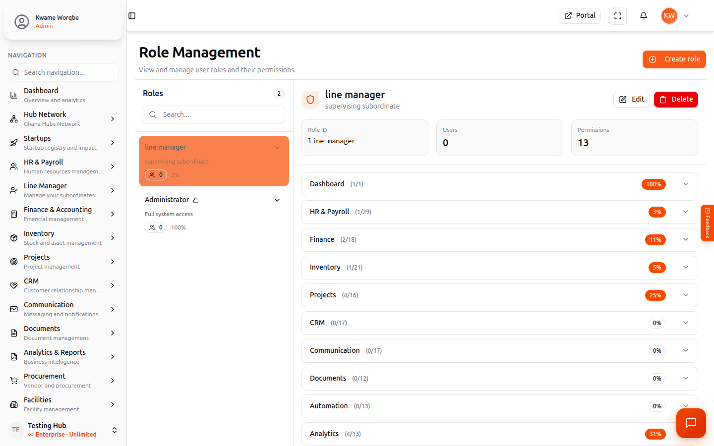Toggle the sidebar panel icon

[x=132, y=16]
